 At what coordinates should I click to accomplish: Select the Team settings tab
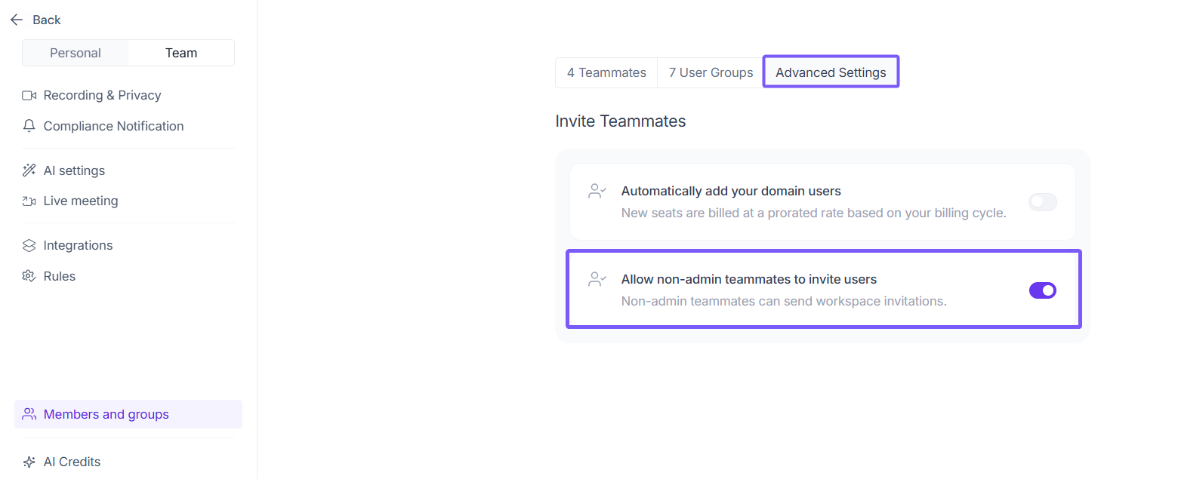click(x=181, y=53)
